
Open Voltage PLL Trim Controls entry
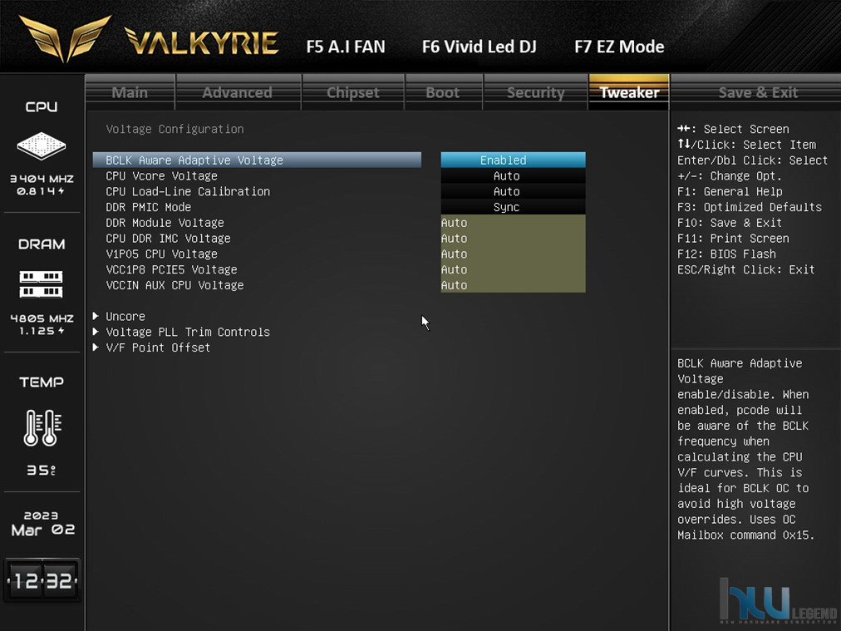click(x=188, y=332)
